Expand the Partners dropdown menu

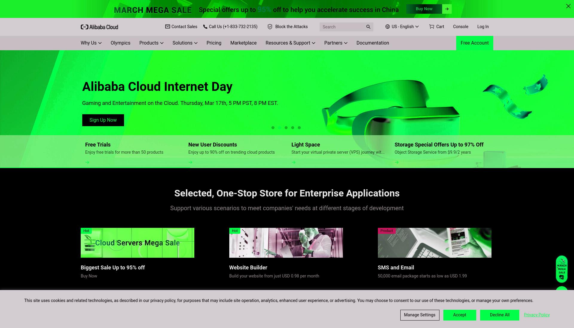pyautogui.click(x=336, y=43)
